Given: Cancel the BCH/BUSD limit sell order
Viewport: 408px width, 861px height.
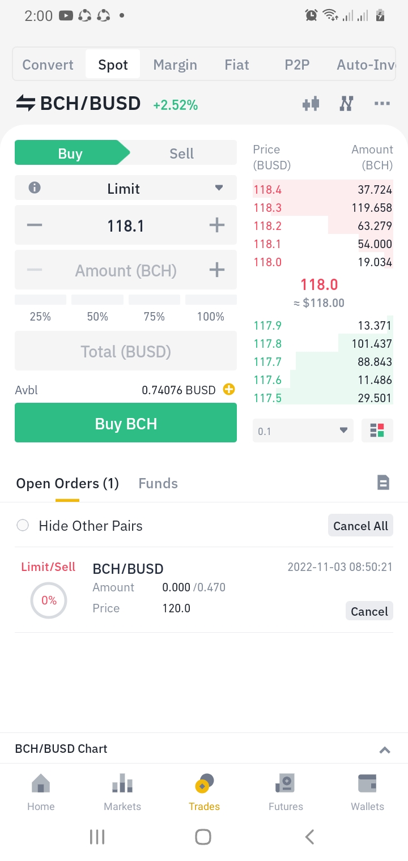Looking at the screenshot, I should click(x=369, y=611).
